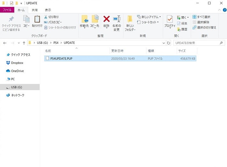Open Dropbox in the navigation pane

click(17, 63)
